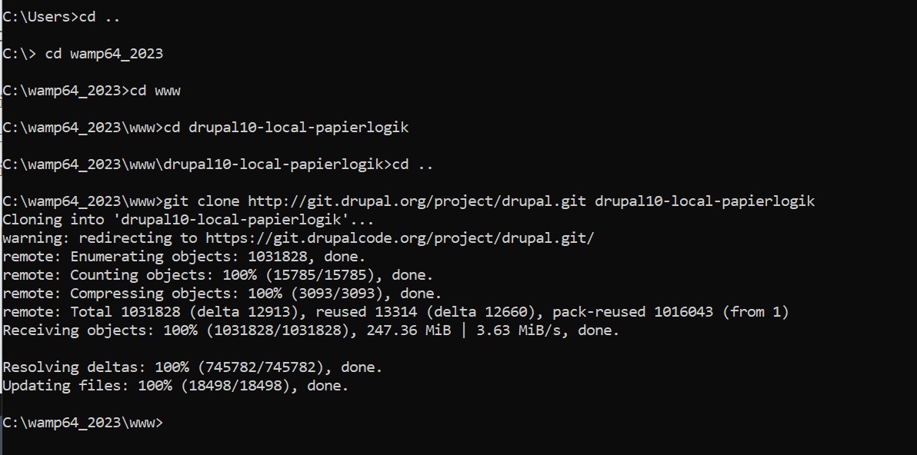This screenshot has width=917, height=455.
Task: Click the "Compressing objects" output text
Action: pyautogui.click(x=117, y=294)
